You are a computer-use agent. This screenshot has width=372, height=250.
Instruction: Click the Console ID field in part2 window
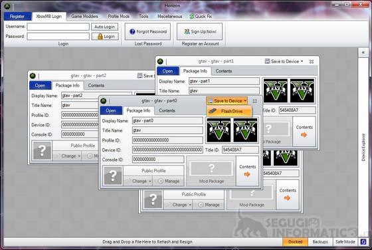coord(80,134)
